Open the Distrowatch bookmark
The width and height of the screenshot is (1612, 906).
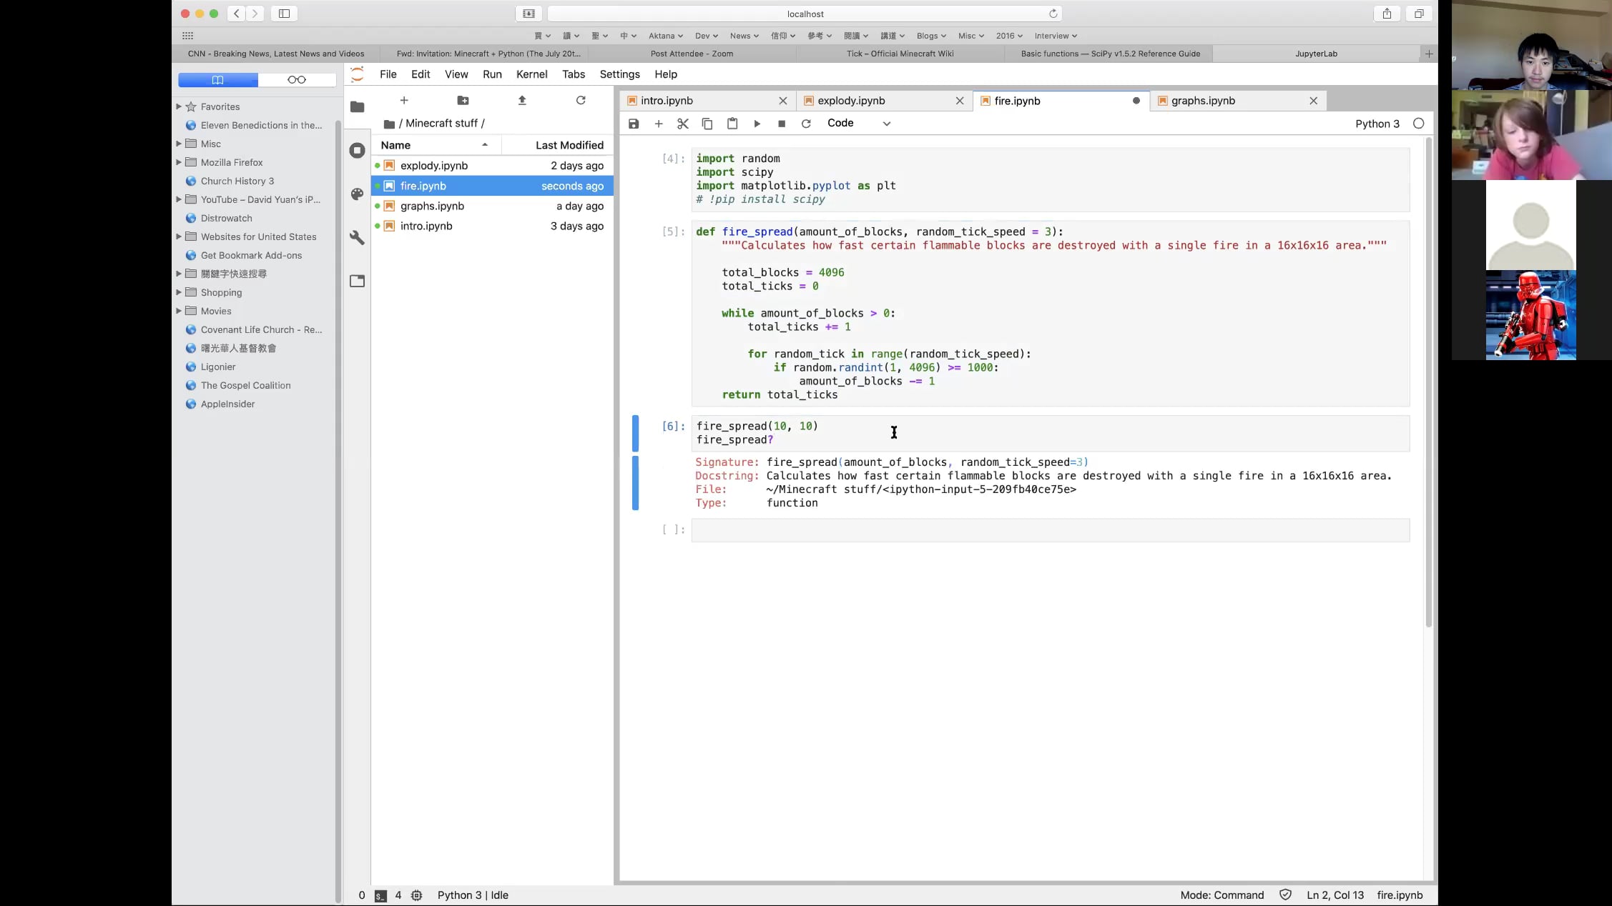(226, 218)
